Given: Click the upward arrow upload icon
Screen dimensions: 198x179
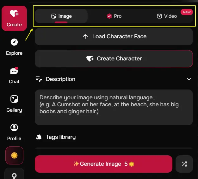Looking at the screenshot, I should pyautogui.click(x=85, y=37).
